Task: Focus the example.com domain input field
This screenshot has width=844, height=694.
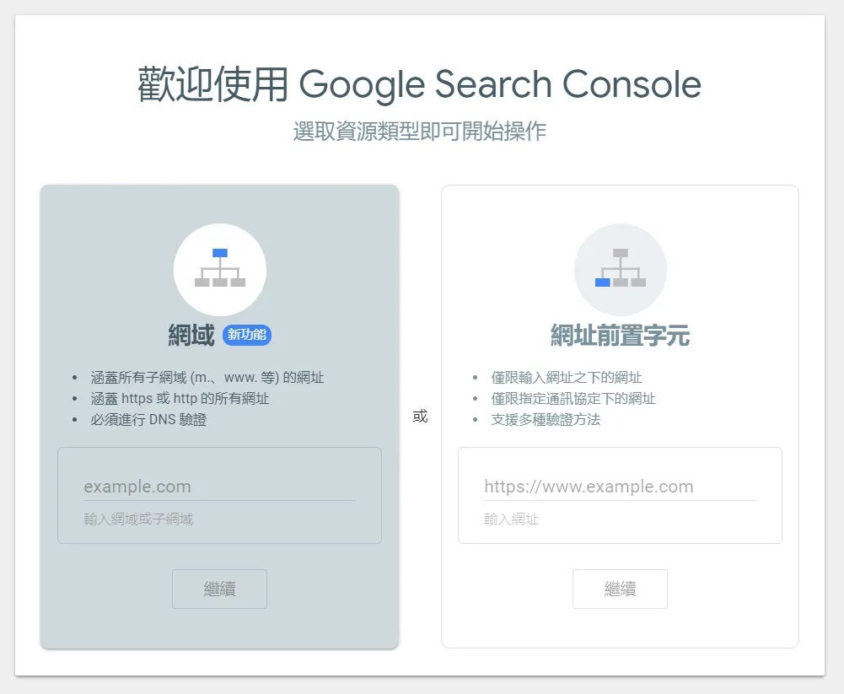Action: [219, 487]
